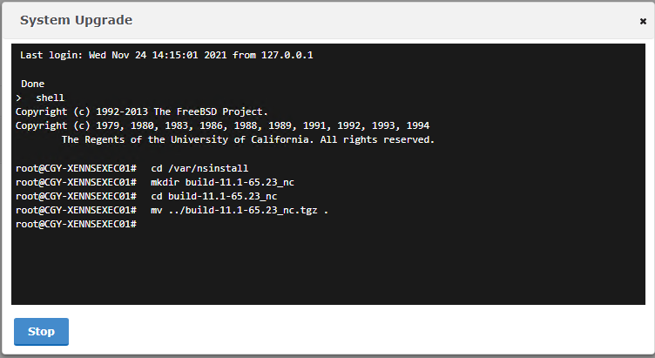Close the System Upgrade dialog
The height and width of the screenshot is (358, 655).
click(x=643, y=21)
